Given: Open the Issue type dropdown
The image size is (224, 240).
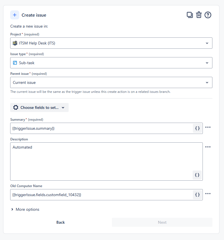Looking at the screenshot, I should click(x=111, y=63).
